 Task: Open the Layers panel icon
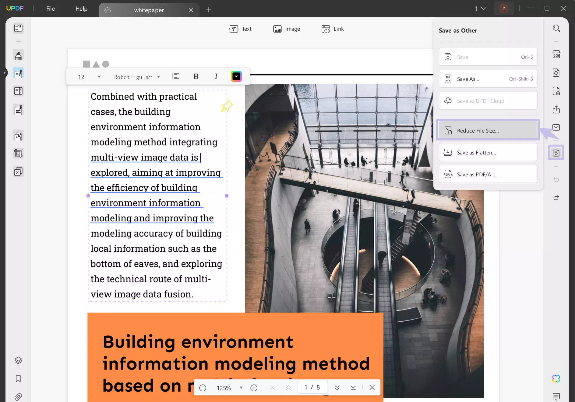18,360
